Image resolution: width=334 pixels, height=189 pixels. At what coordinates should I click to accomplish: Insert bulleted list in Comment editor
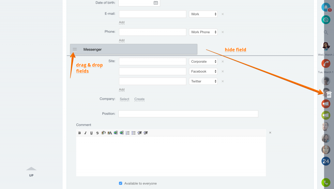tap(133, 133)
